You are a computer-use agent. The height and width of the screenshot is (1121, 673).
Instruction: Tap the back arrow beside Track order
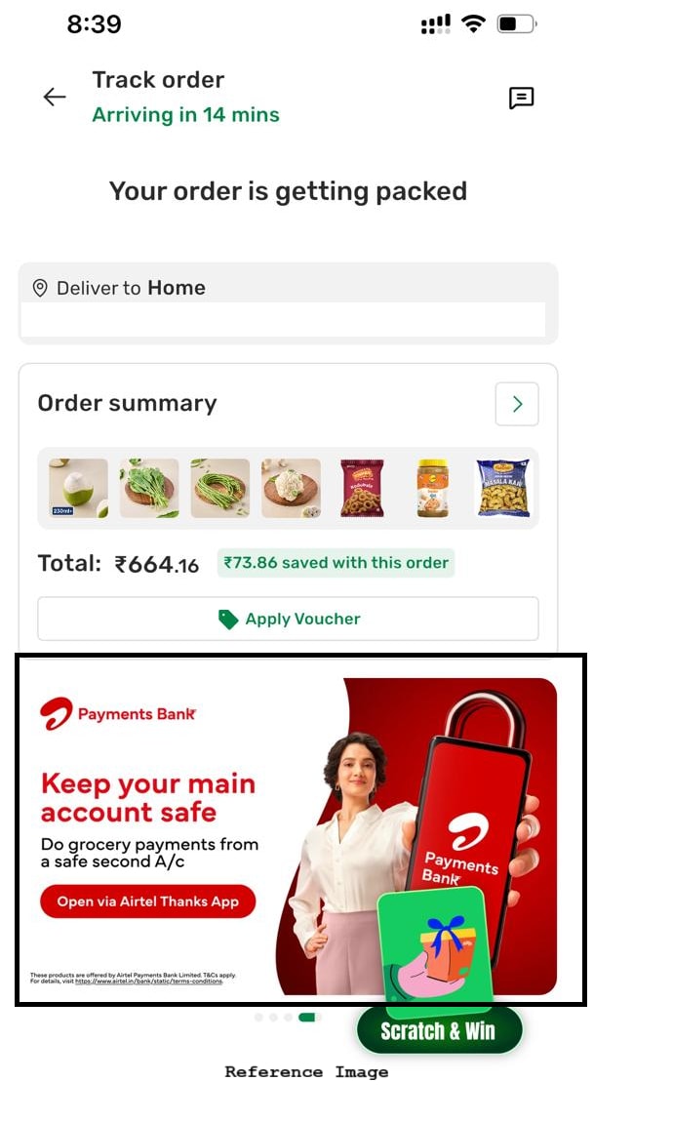[55, 97]
